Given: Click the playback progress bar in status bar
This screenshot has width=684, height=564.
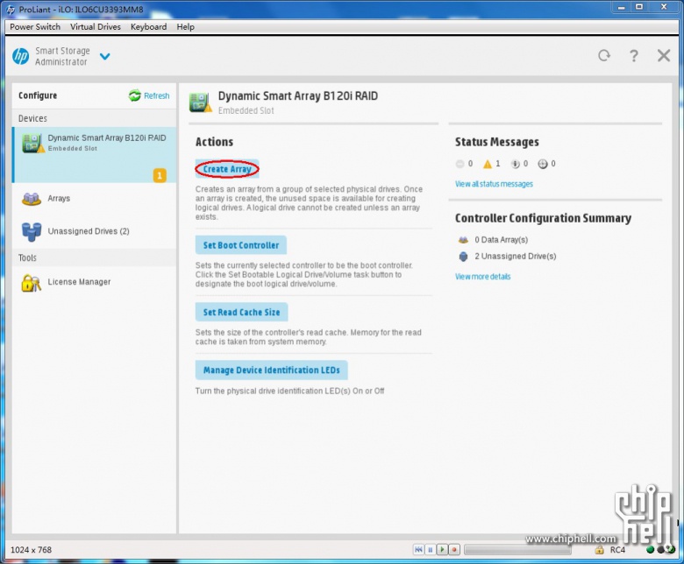Looking at the screenshot, I should click(x=517, y=550).
